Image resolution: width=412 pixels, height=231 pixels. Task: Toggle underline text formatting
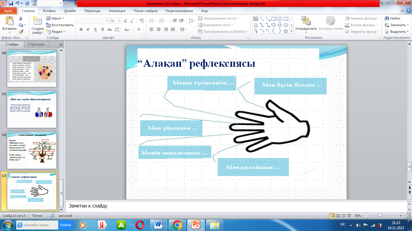95,29
